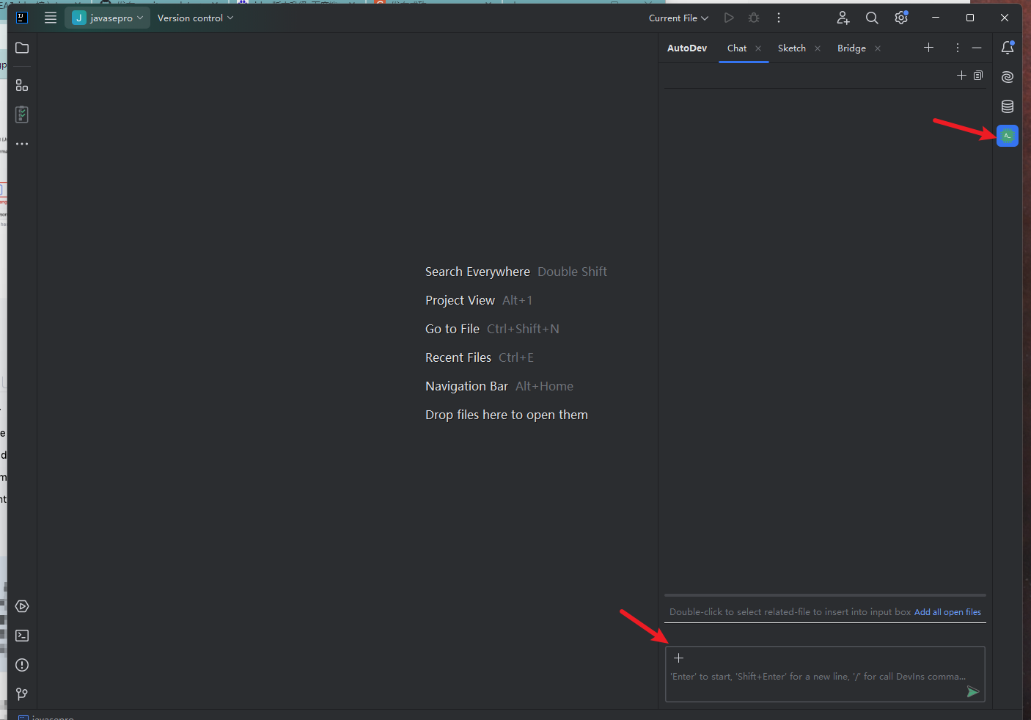Screen dimensions: 1031x720
Task: Switch to the Sketch tab in AutoDev
Action: click(792, 48)
